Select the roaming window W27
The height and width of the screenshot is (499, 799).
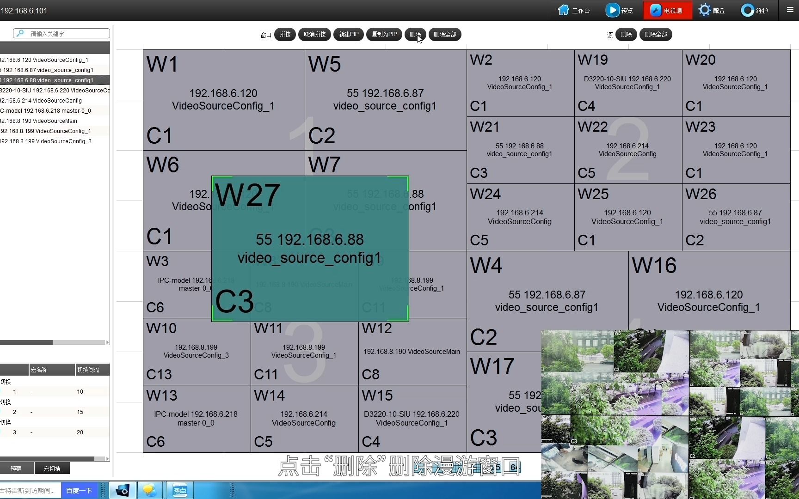coord(310,249)
